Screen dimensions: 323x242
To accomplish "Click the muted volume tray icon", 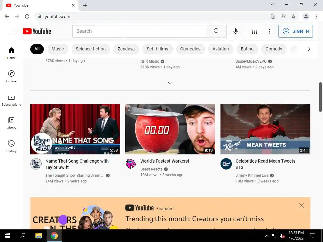I will click(282, 236).
